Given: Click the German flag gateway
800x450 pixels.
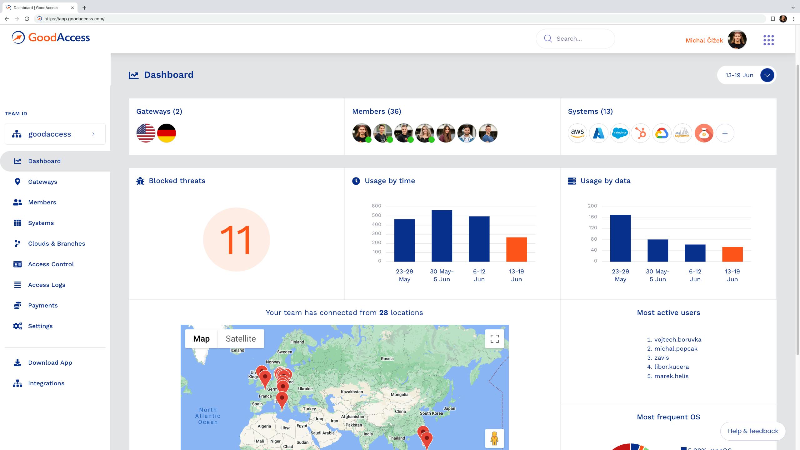Looking at the screenshot, I should 167,133.
